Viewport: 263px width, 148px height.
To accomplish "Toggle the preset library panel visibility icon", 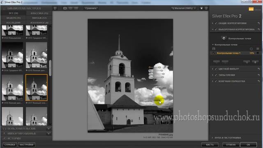I will [x=55, y=8].
